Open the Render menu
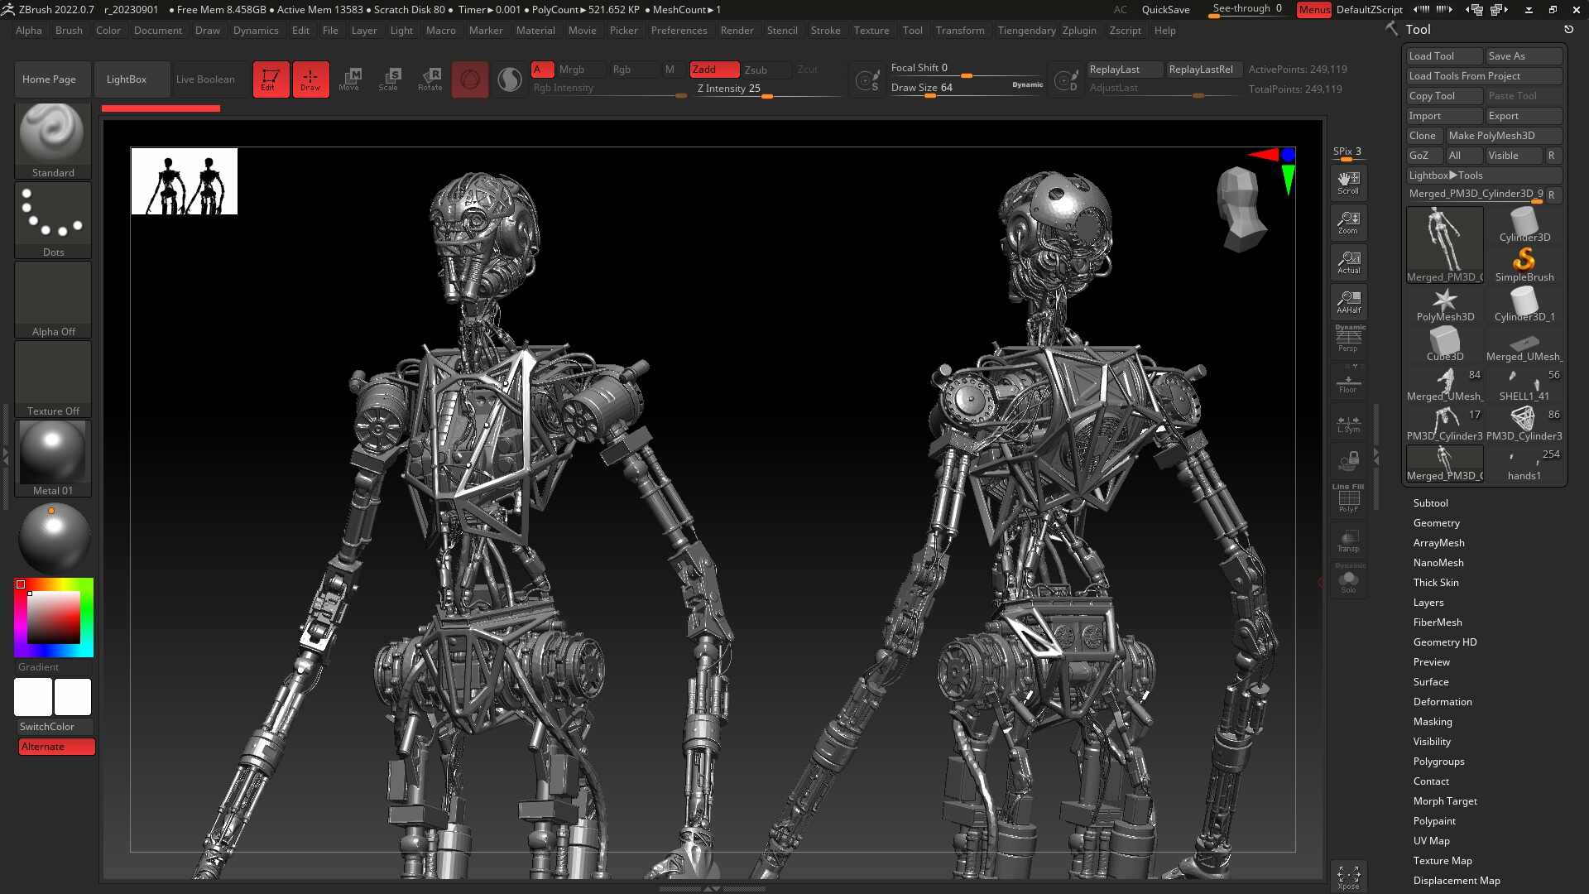The image size is (1589, 894). pyautogui.click(x=737, y=31)
